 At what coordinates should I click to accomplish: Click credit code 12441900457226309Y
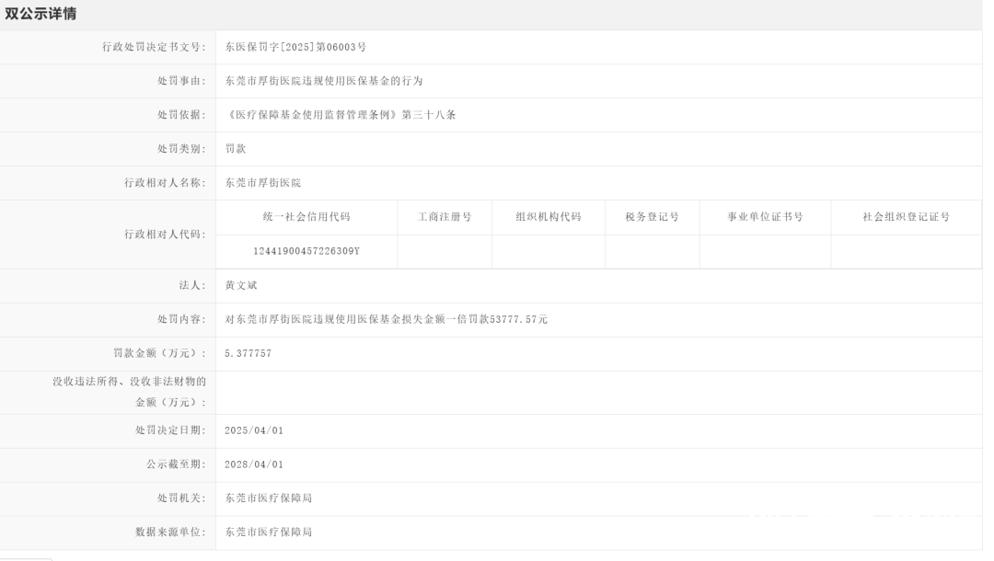click(x=306, y=251)
